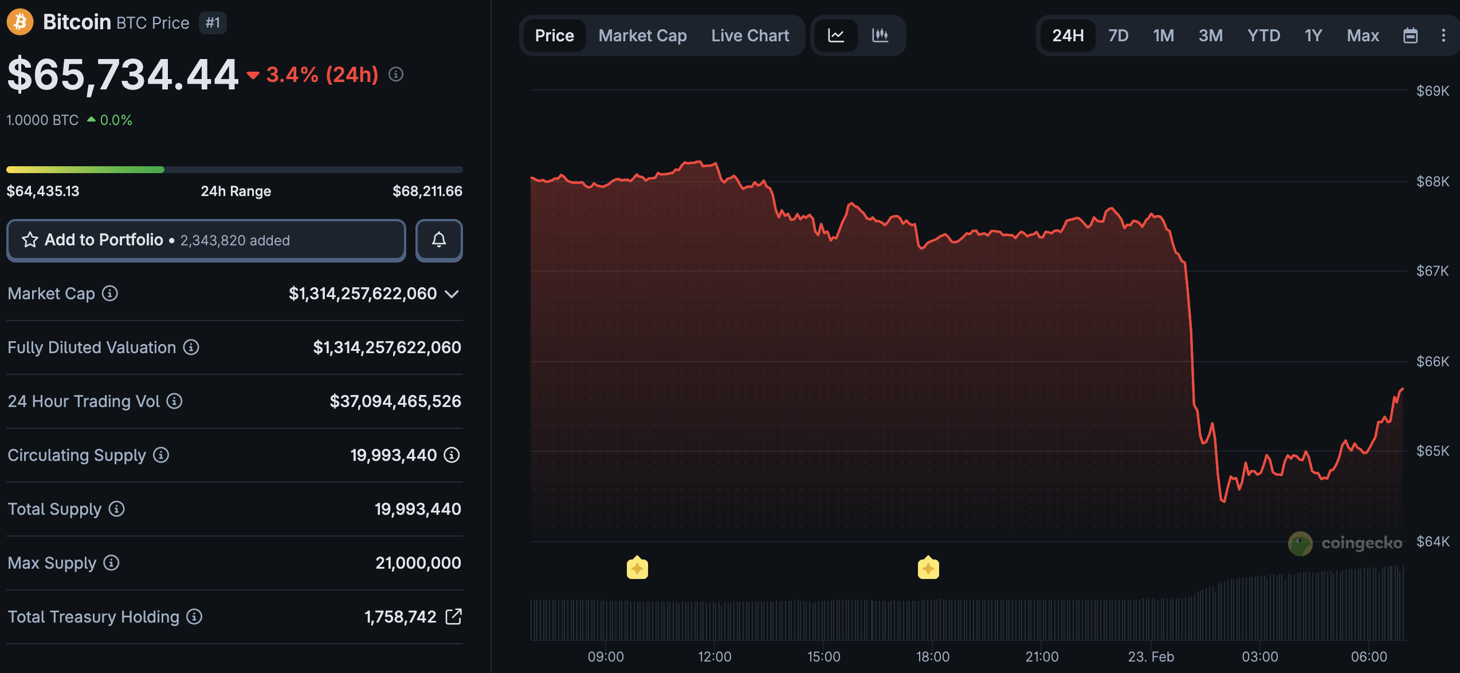
Task: Click the 24h Range progress bar
Action: [234, 170]
